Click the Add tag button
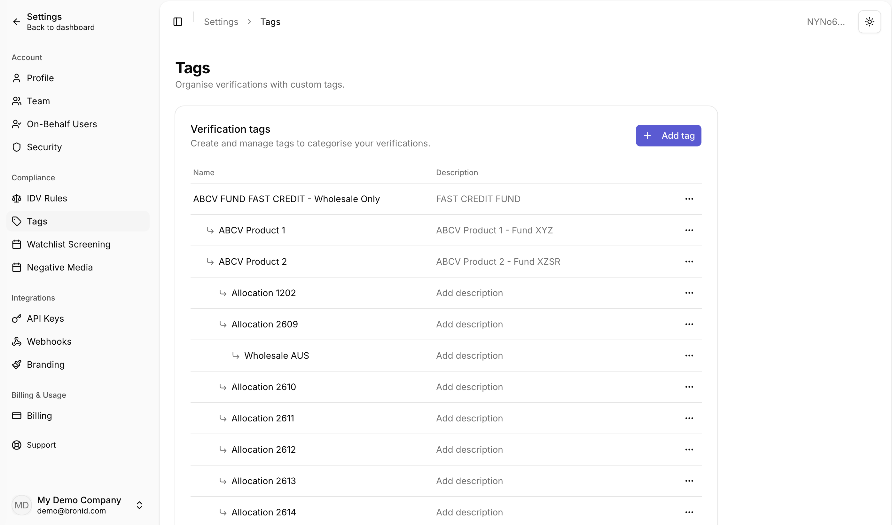Viewport: 892px width, 525px height. coord(668,136)
